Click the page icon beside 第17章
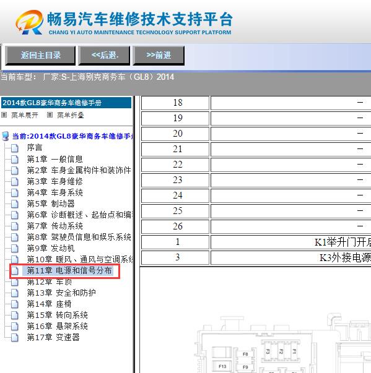This screenshot has height=373, width=371. 14,338
